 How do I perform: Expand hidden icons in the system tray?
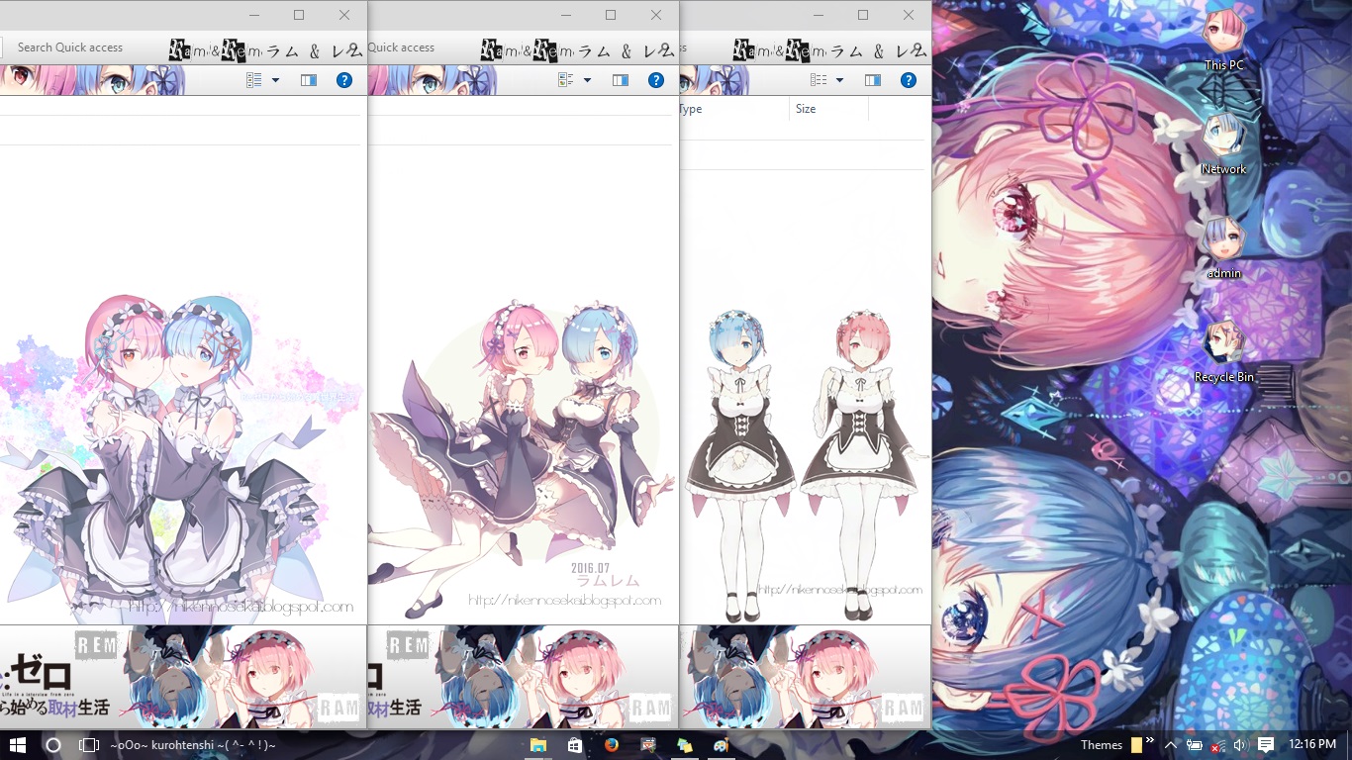(1171, 744)
